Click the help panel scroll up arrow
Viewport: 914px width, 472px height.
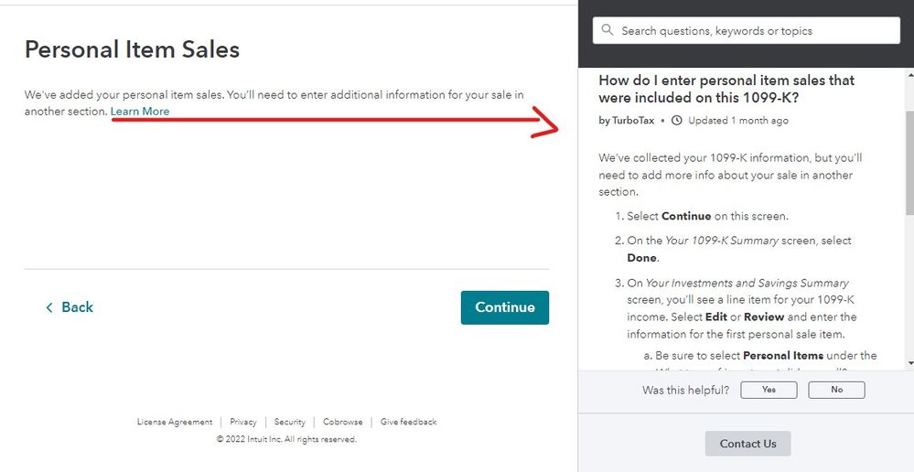[910, 75]
